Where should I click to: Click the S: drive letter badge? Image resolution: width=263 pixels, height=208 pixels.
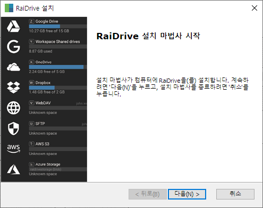click(x=31, y=164)
